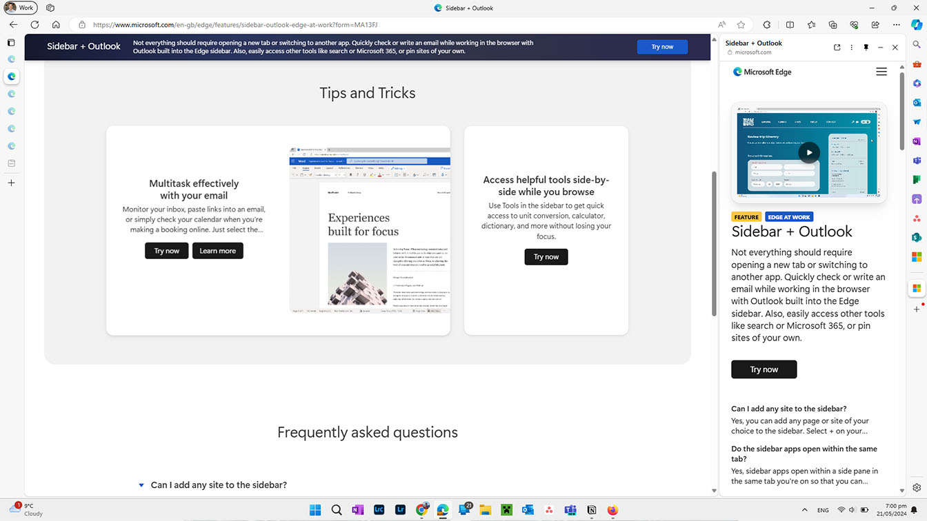Open the sidebar pane link in new tab
Image resolution: width=927 pixels, height=521 pixels.
pyautogui.click(x=837, y=48)
